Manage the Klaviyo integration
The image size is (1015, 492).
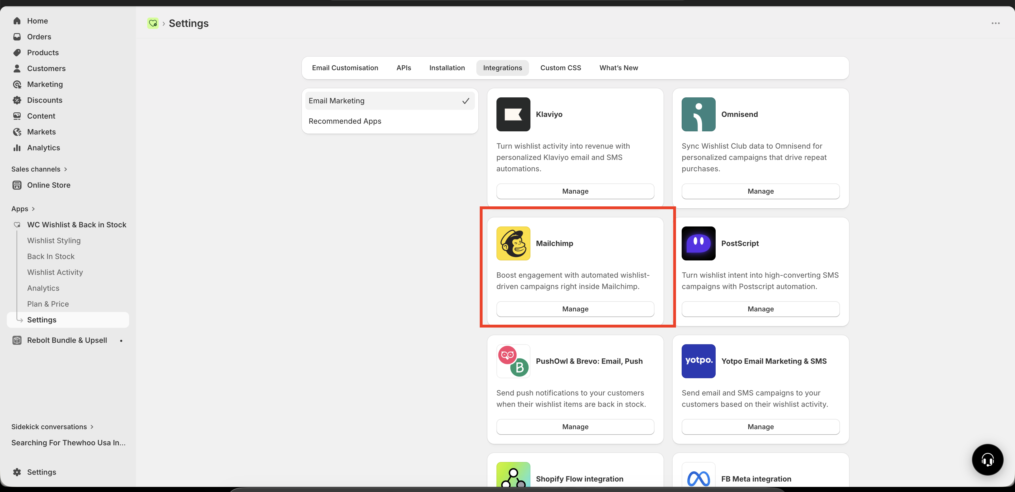pos(575,191)
